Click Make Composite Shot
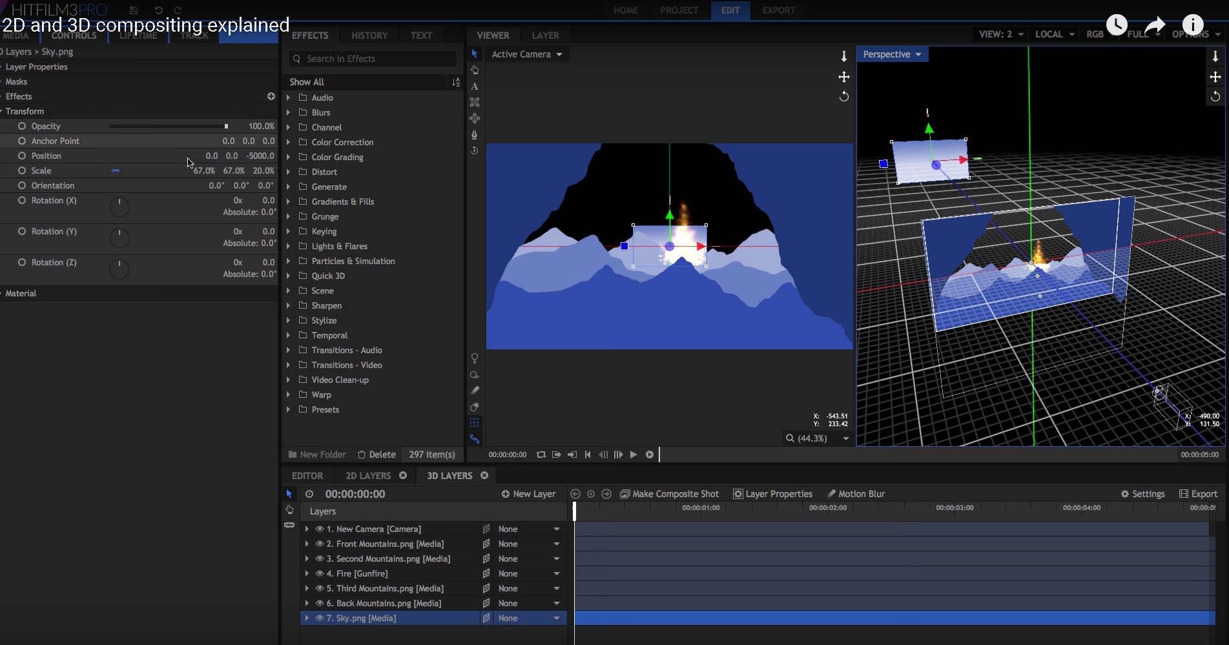Image resolution: width=1229 pixels, height=645 pixels. tap(669, 494)
